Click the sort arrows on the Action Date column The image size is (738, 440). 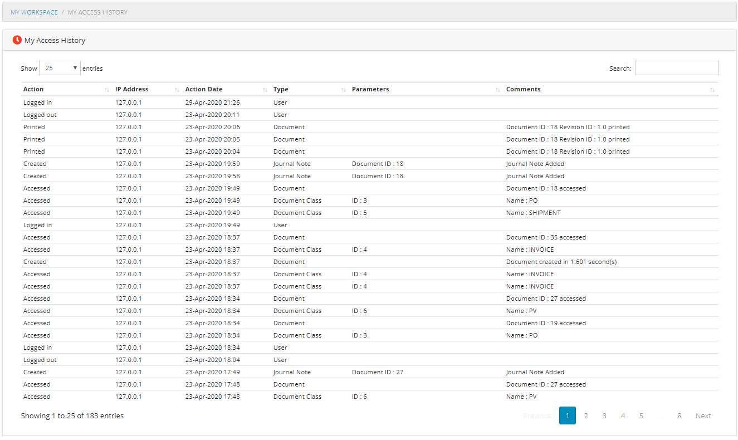(265, 89)
